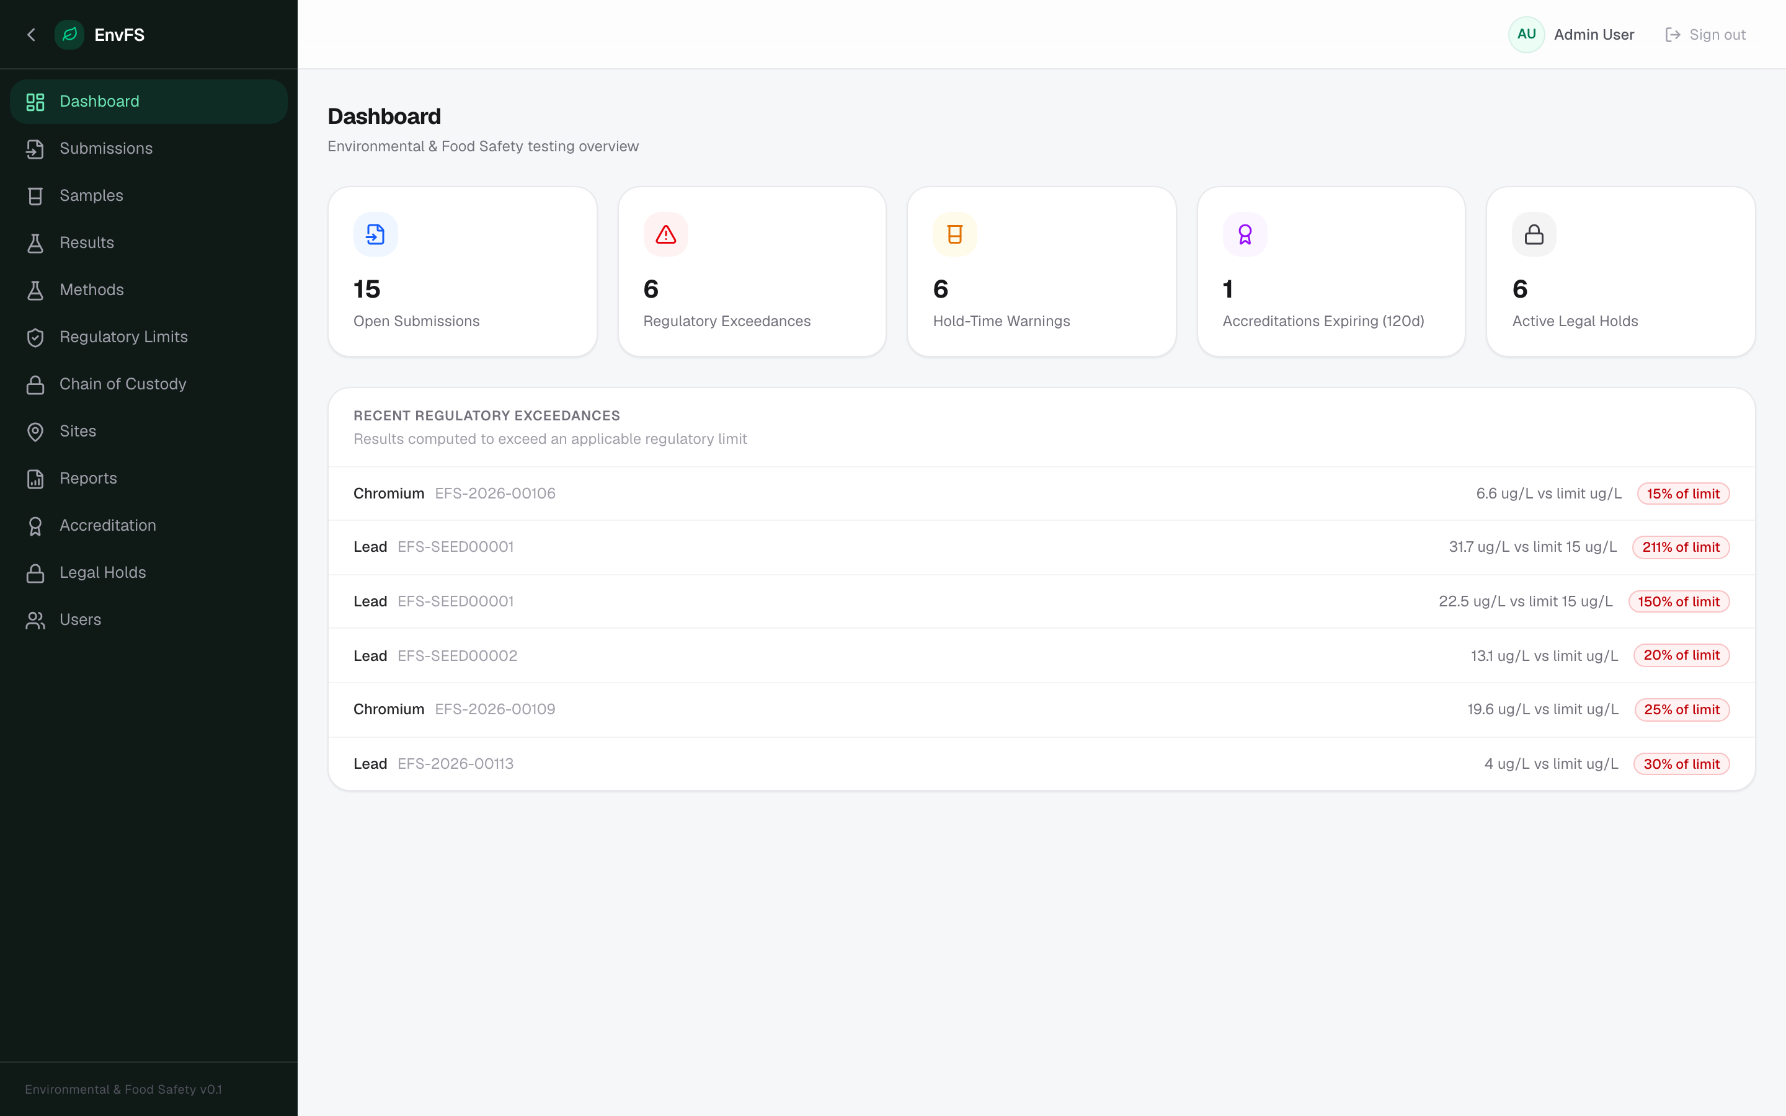Open the Active Legal Holds card
The image size is (1786, 1116).
point(1620,272)
